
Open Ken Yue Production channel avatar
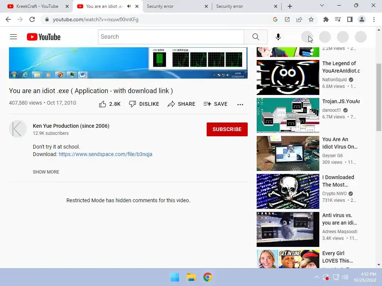[x=18, y=128]
